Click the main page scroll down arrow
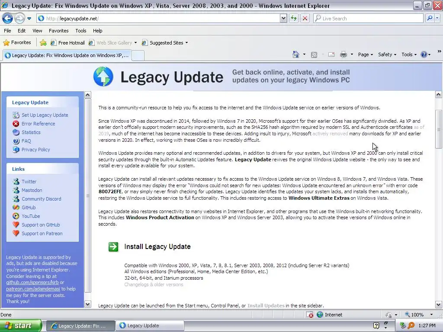This screenshot has width=443, height=332. (438, 305)
